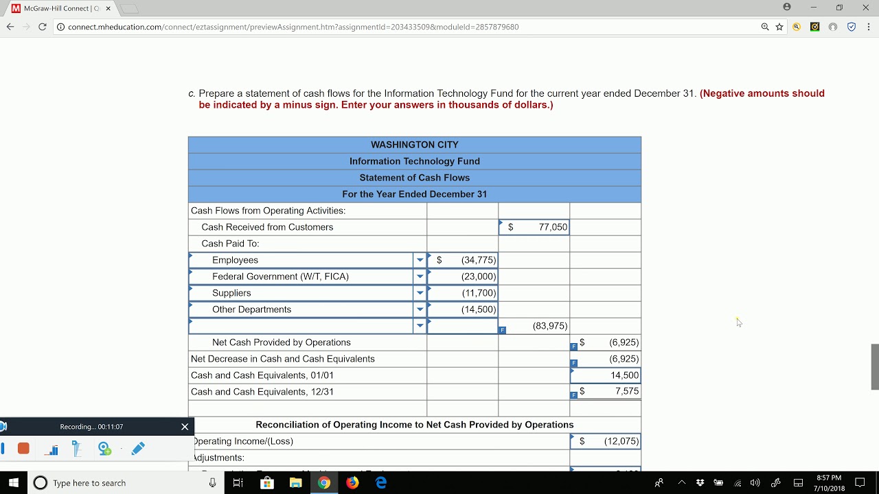Open the Windows Start menu
The height and width of the screenshot is (494, 879).
click(x=14, y=483)
